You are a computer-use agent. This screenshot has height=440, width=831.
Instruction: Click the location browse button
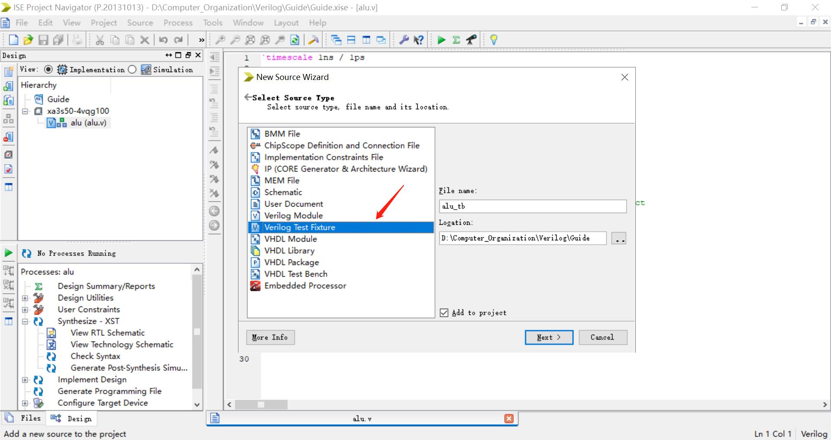pyautogui.click(x=619, y=238)
